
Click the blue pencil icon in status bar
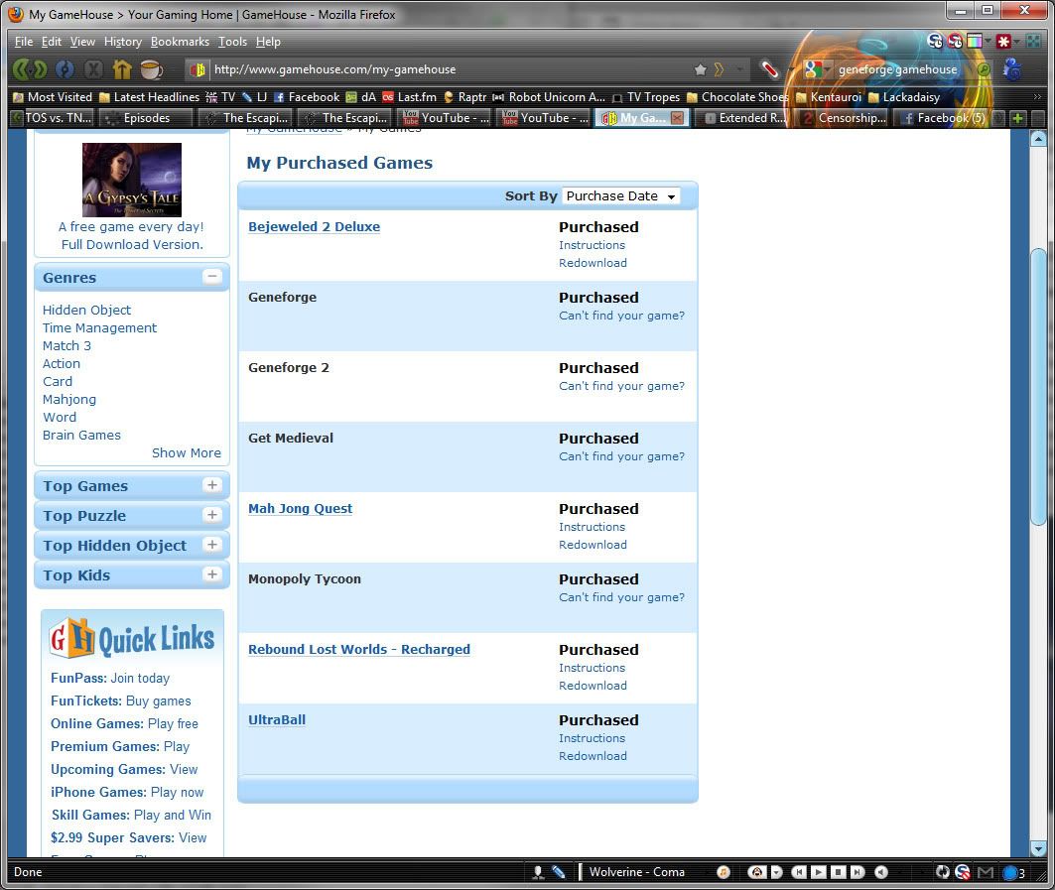pos(558,872)
